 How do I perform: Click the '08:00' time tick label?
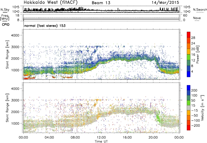point(75,138)
